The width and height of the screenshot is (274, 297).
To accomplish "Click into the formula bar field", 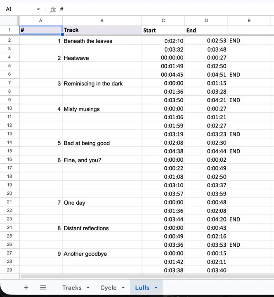I will 167,9.
